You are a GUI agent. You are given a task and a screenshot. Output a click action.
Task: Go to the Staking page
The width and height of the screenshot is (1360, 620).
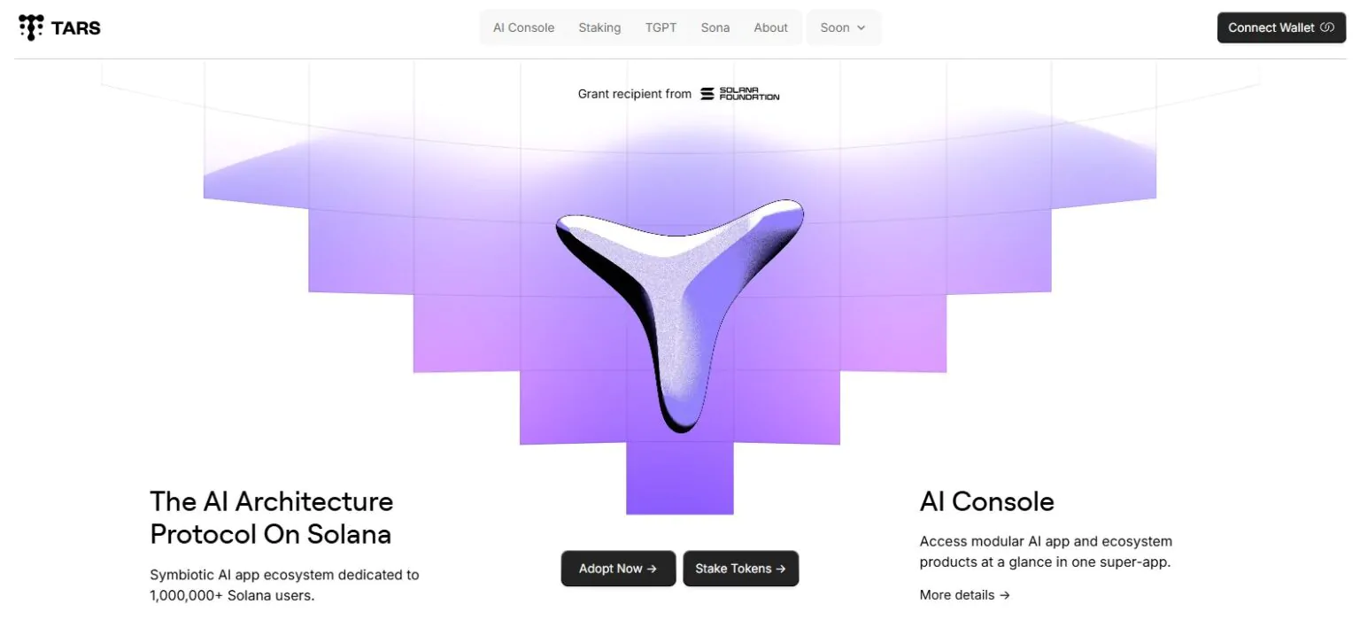coord(599,27)
